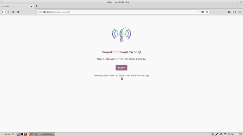
Task: Close the Kolibri tab
Action: pyautogui.click(x=31, y=6)
